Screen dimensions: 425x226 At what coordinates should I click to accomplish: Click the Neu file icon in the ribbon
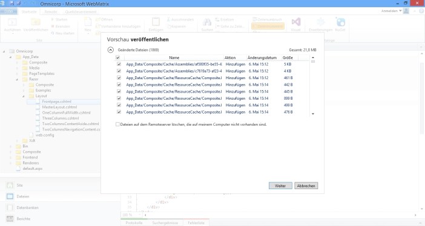pos(88,22)
